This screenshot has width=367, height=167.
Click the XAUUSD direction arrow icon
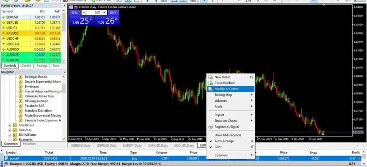point(4,33)
